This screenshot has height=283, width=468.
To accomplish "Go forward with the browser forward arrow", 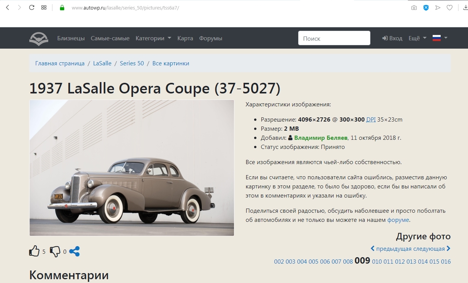I will [19, 8].
